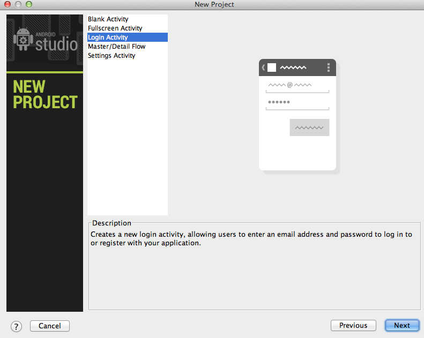The image size is (424, 338).
Task: Click the Android Studio logo banner
Action: pos(45,43)
